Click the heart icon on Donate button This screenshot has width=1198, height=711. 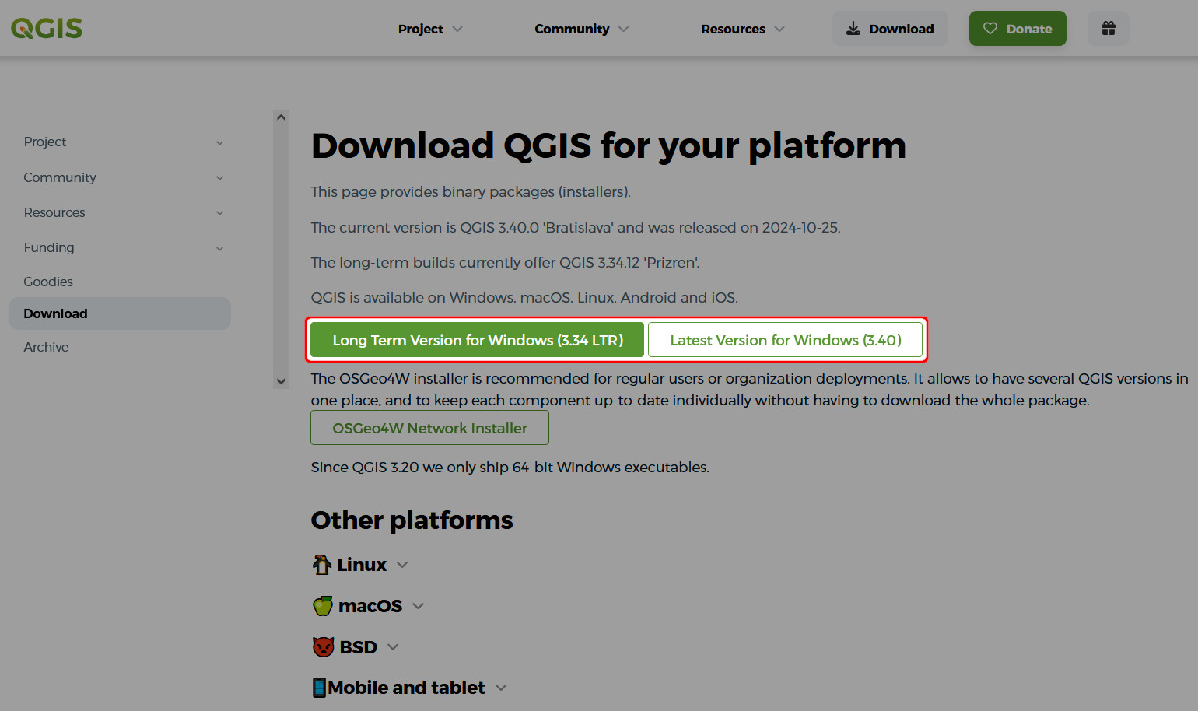(x=990, y=29)
